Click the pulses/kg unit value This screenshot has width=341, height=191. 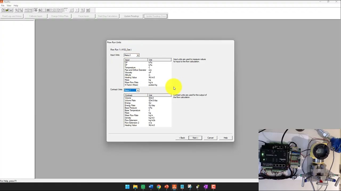pos(153,85)
